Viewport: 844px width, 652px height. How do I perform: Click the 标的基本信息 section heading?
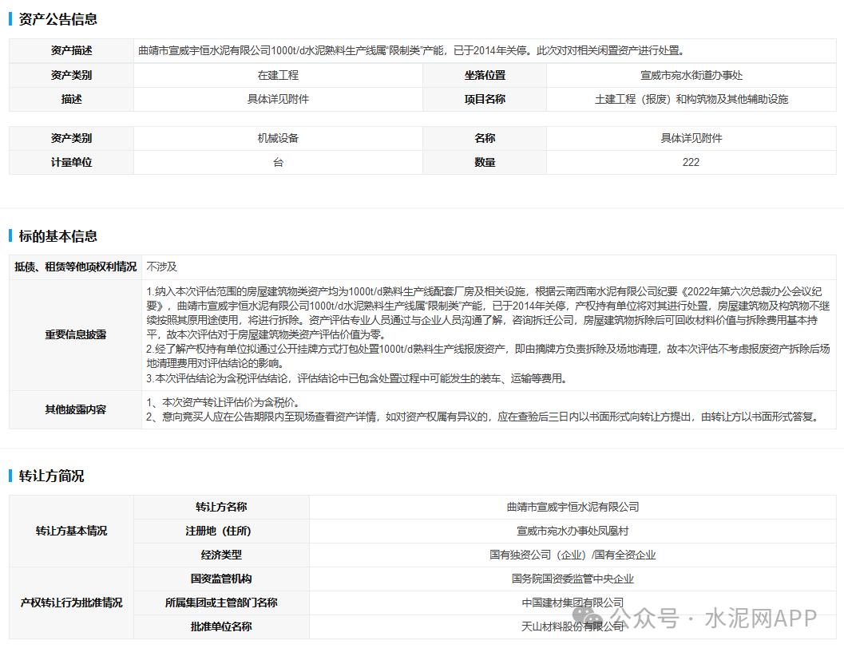coord(57,236)
